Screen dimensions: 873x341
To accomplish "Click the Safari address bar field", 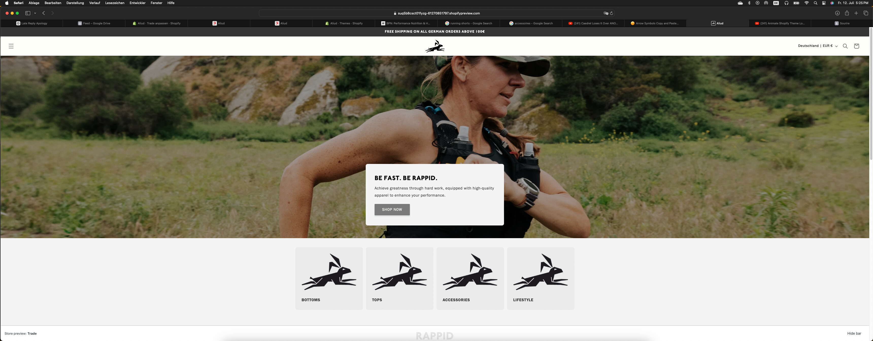I will click(436, 13).
